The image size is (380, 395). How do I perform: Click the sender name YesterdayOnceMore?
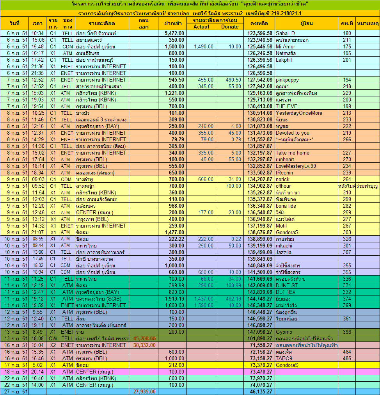click(x=299, y=113)
